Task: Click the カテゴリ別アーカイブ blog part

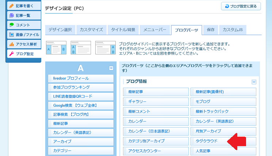Action: (156, 141)
